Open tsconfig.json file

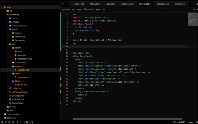[x=17, y=103]
